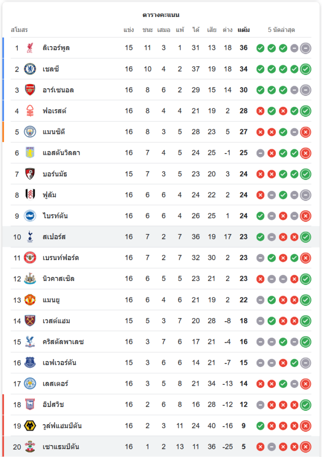Click the Newcastle club crest
This screenshot has height=457, width=322.
(x=30, y=279)
